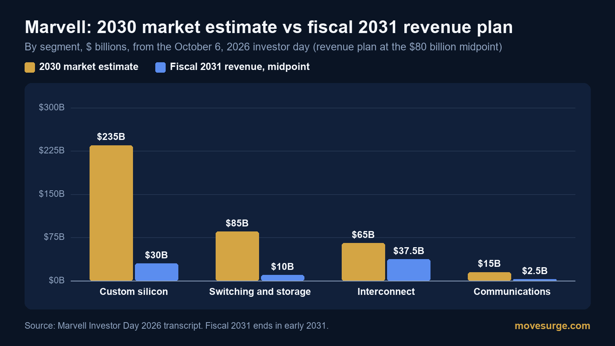Image resolution: width=615 pixels, height=346 pixels.
Task: Click the gold Interconnect market estimate bar
Action: [363, 262]
